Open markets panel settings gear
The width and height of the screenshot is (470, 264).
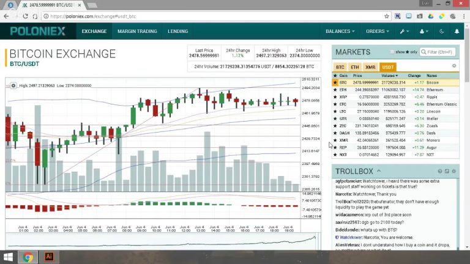[454, 66]
